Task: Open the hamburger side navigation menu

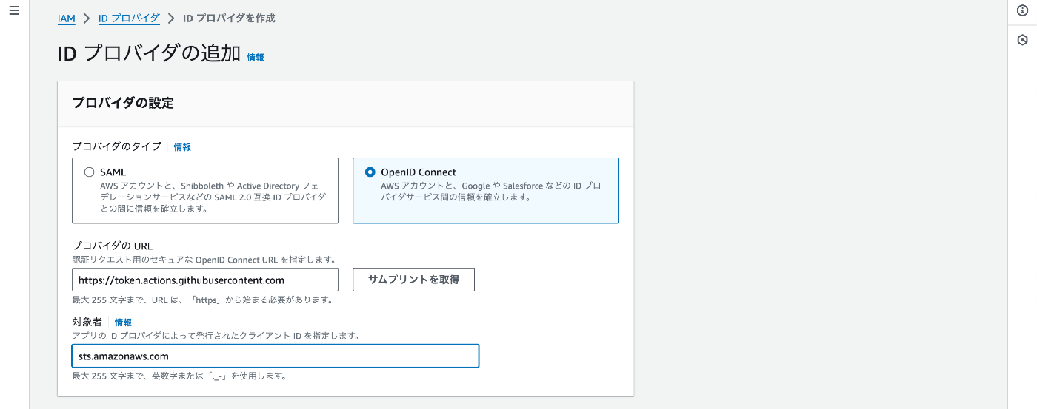Action: click(14, 10)
